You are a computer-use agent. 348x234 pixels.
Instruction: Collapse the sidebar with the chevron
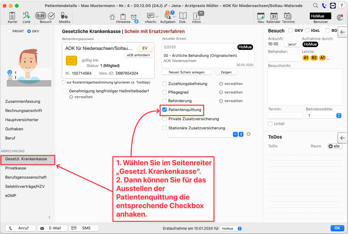49,217
